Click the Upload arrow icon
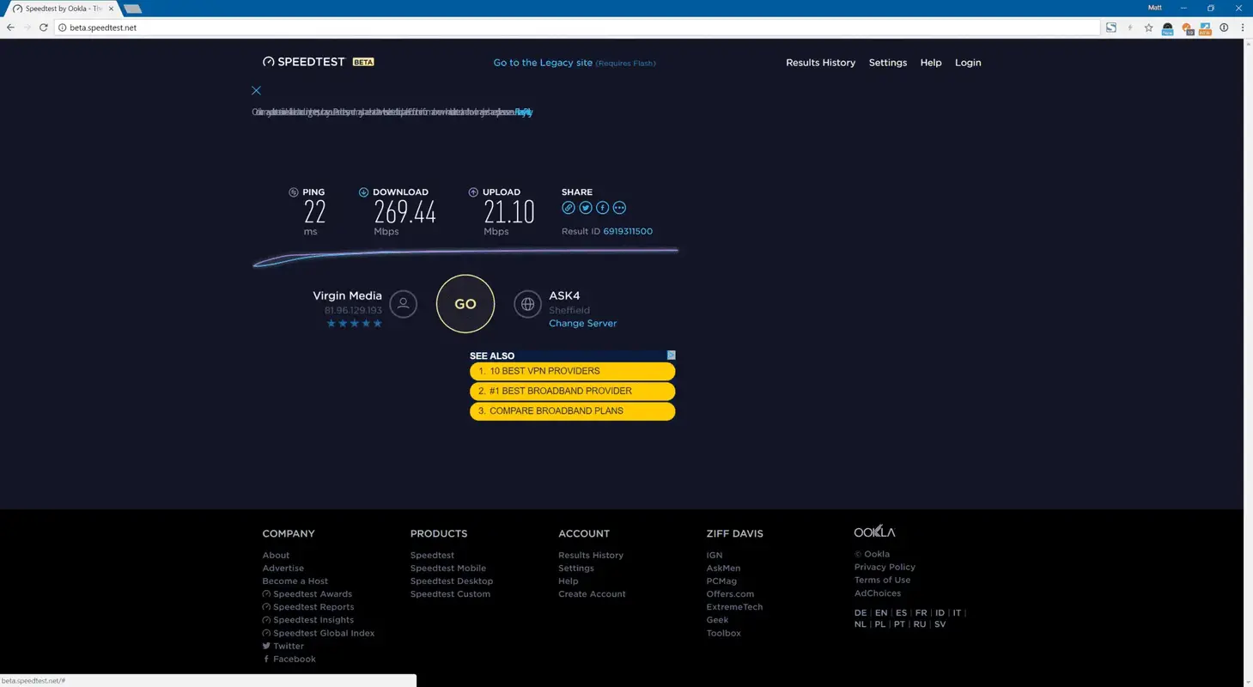This screenshot has height=687, width=1253. click(x=473, y=192)
